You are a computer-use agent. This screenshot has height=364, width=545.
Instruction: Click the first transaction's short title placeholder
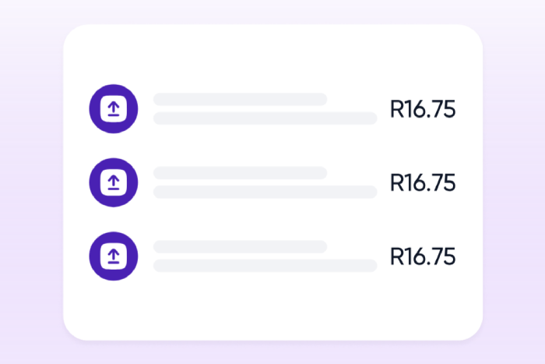(x=240, y=99)
